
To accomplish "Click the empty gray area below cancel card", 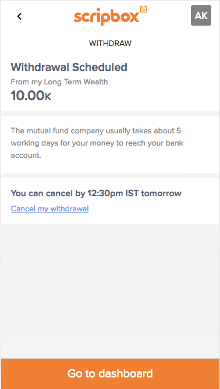I will click(x=110, y=290).
